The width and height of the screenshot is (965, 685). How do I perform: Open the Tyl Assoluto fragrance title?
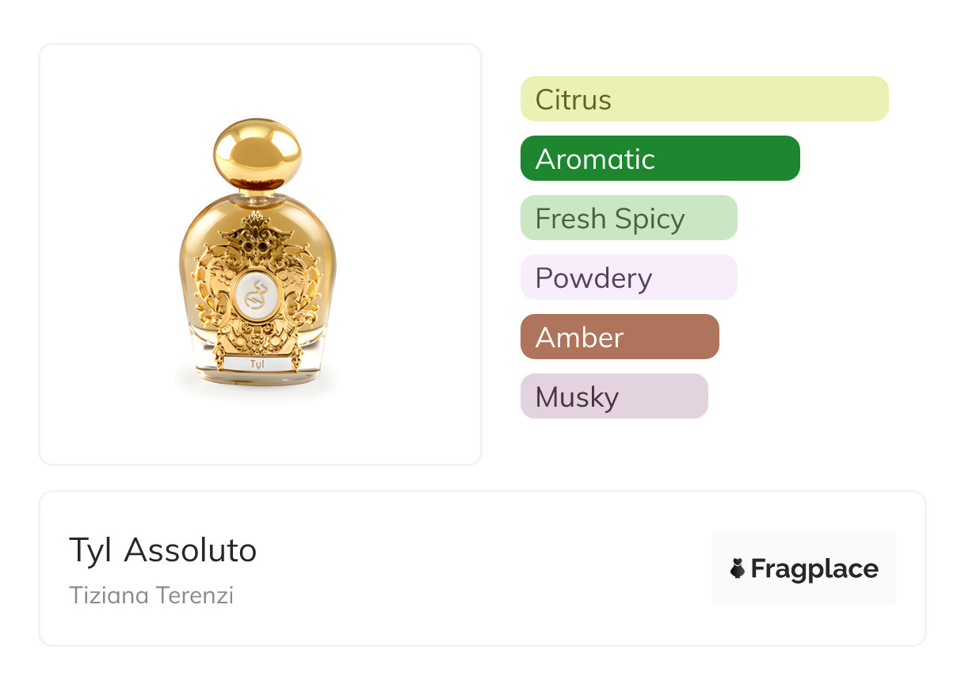[162, 550]
